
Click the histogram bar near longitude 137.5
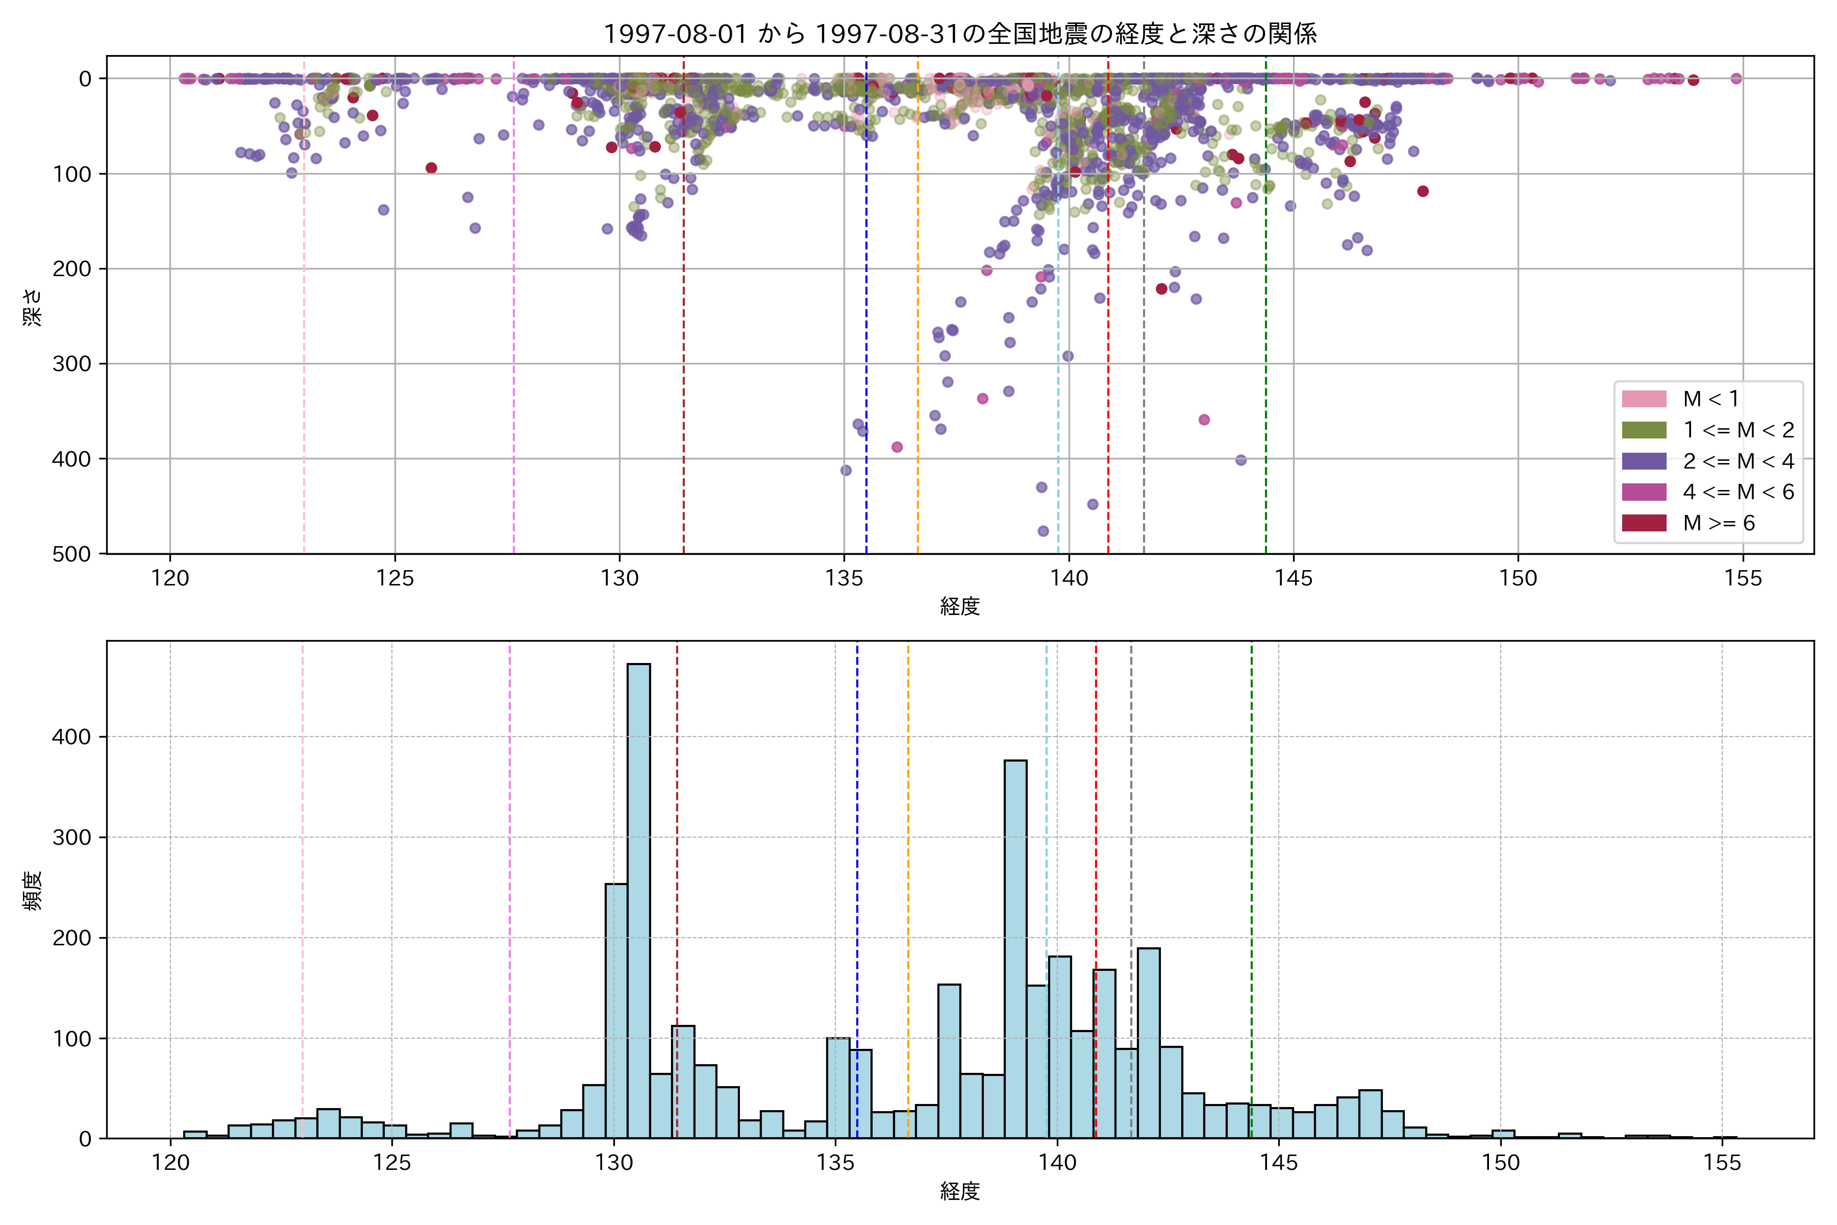(x=949, y=1061)
